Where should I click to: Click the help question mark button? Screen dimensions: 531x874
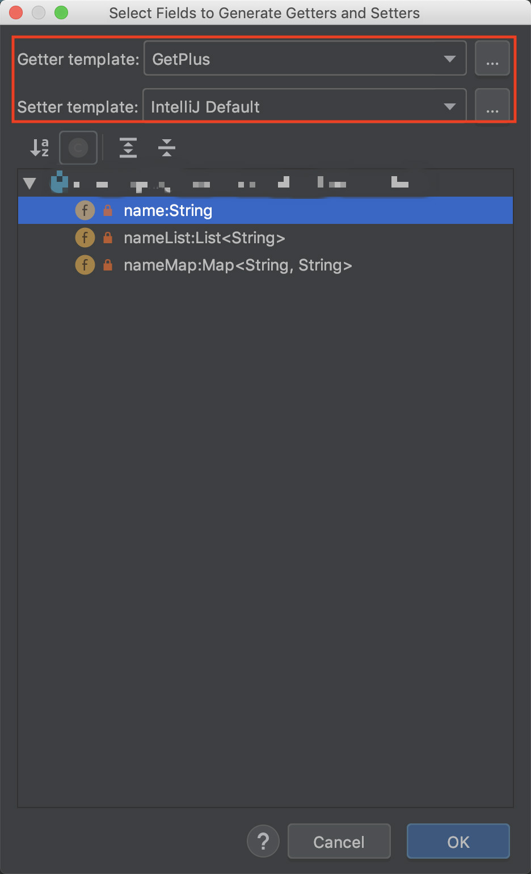pyautogui.click(x=263, y=841)
